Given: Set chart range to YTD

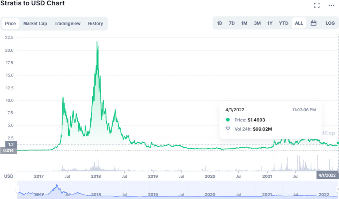Looking at the screenshot, I should coord(283,23).
